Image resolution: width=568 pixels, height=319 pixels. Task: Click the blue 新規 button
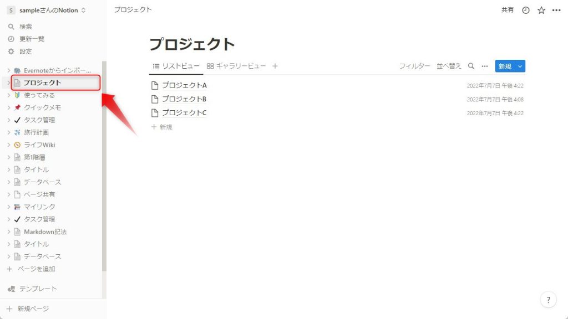[x=505, y=66]
